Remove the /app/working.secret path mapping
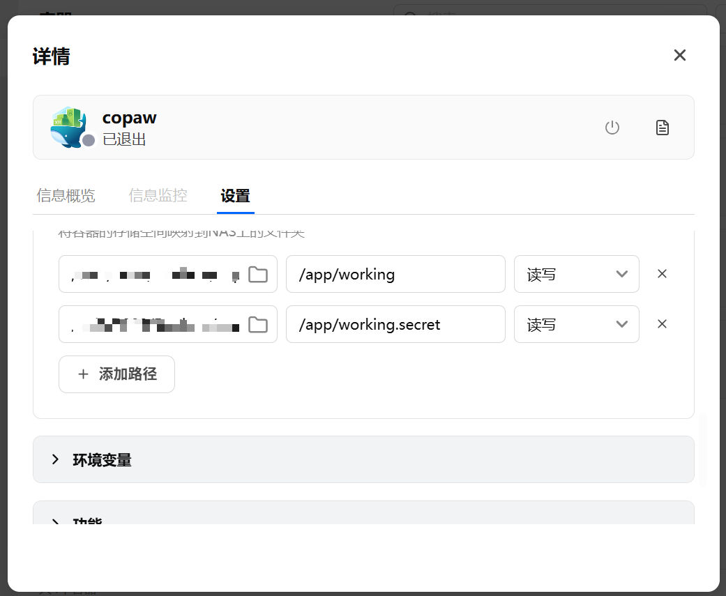 pyautogui.click(x=662, y=324)
